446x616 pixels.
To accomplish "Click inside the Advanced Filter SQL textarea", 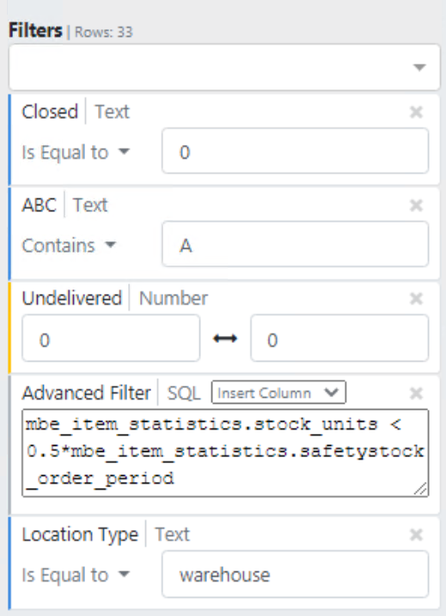I will coord(225,453).
